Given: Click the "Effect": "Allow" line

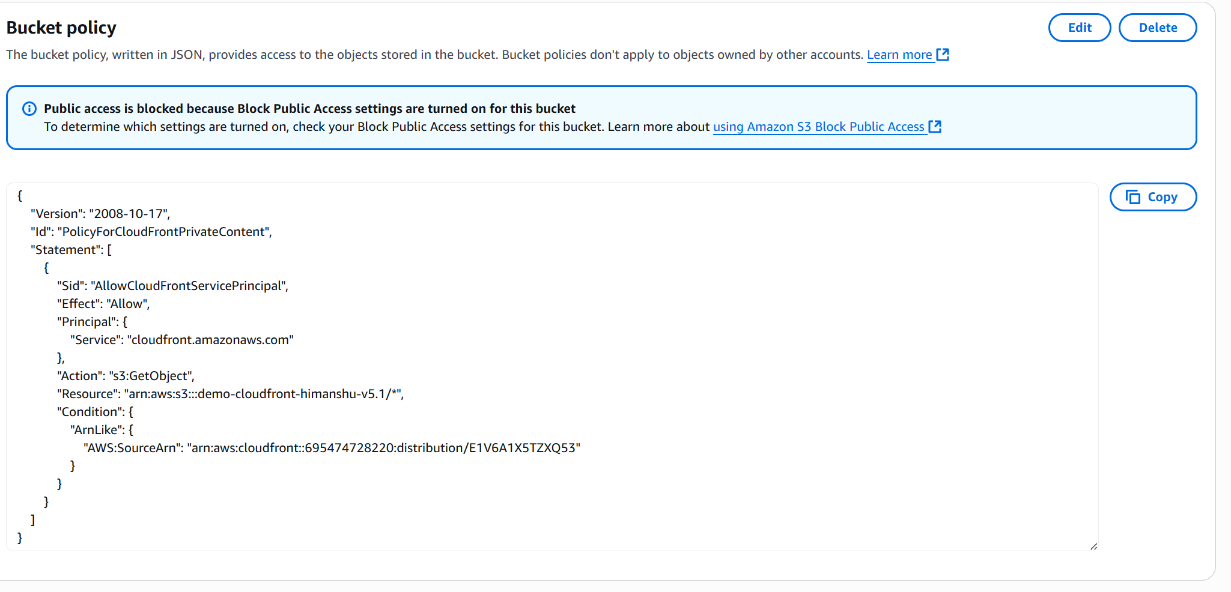Looking at the screenshot, I should point(103,304).
